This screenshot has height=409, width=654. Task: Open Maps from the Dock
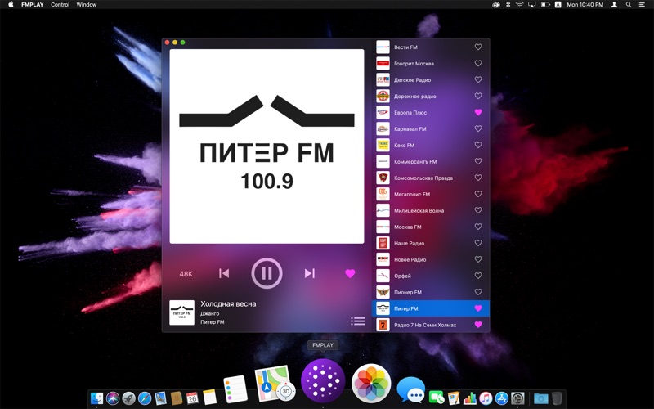coord(273,383)
